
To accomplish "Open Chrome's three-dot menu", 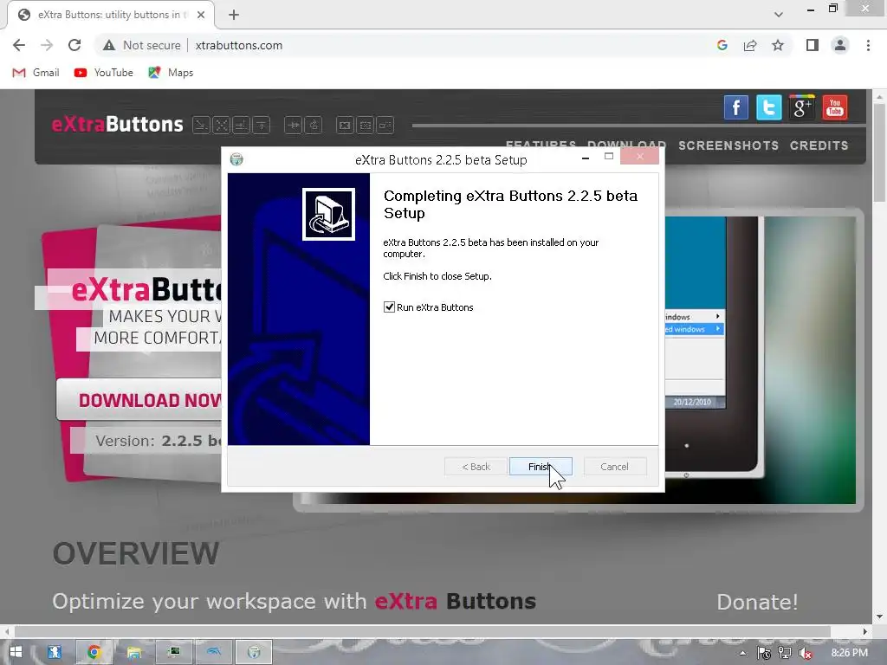I will click(868, 45).
